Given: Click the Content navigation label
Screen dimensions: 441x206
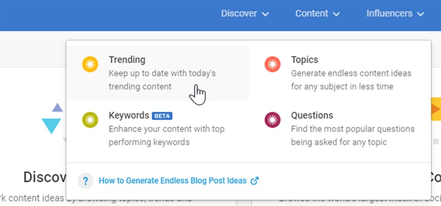Looking at the screenshot, I should [312, 14].
